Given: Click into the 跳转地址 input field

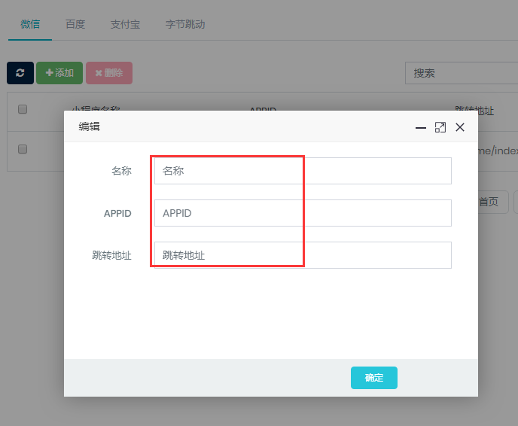Looking at the screenshot, I should click(303, 255).
